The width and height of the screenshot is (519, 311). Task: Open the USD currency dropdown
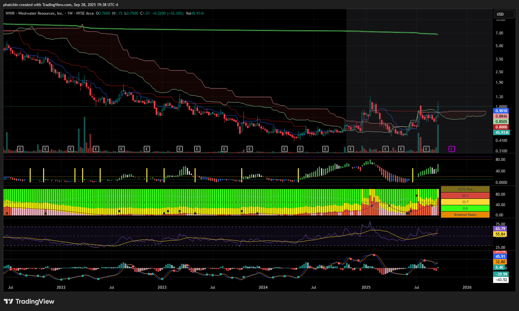tap(503, 14)
